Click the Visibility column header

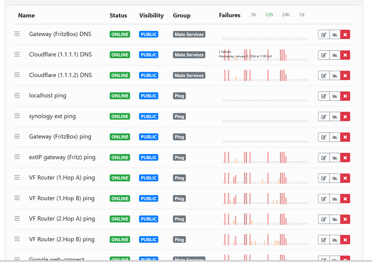(x=151, y=15)
